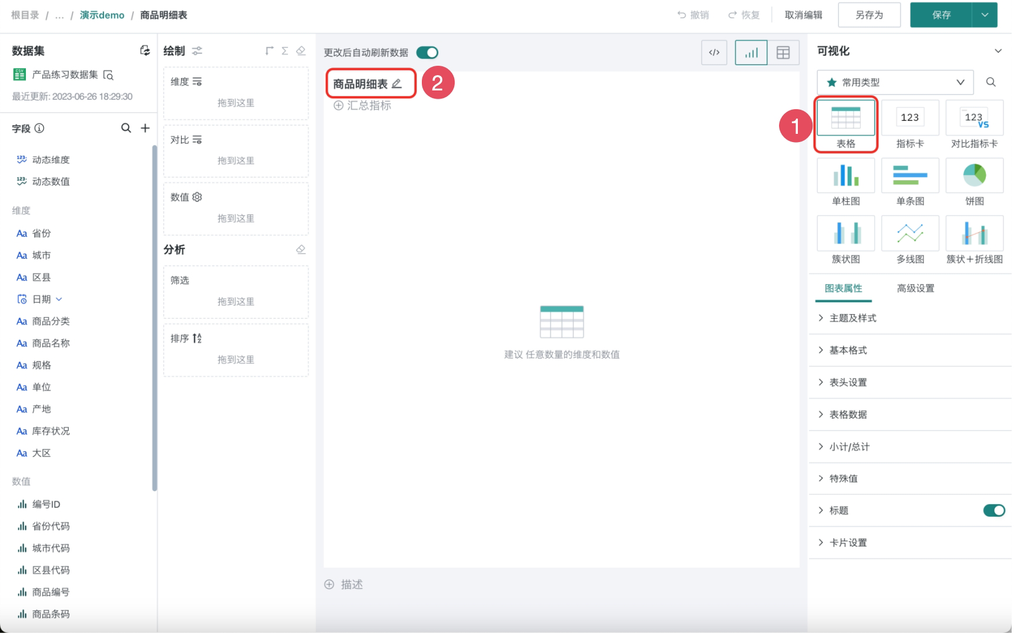1014x634 pixels.
Task: Open the save options dropdown arrow
Action: click(x=985, y=15)
